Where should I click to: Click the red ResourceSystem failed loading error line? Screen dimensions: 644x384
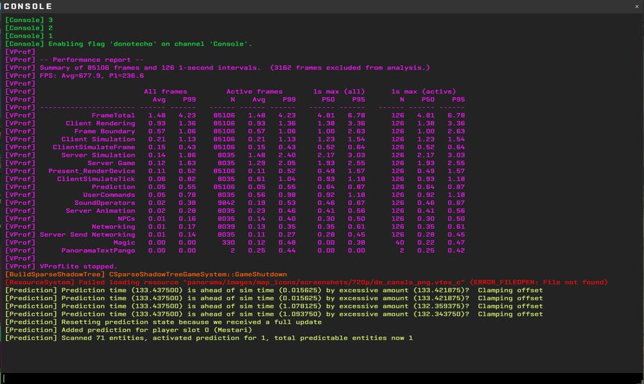[x=307, y=282]
